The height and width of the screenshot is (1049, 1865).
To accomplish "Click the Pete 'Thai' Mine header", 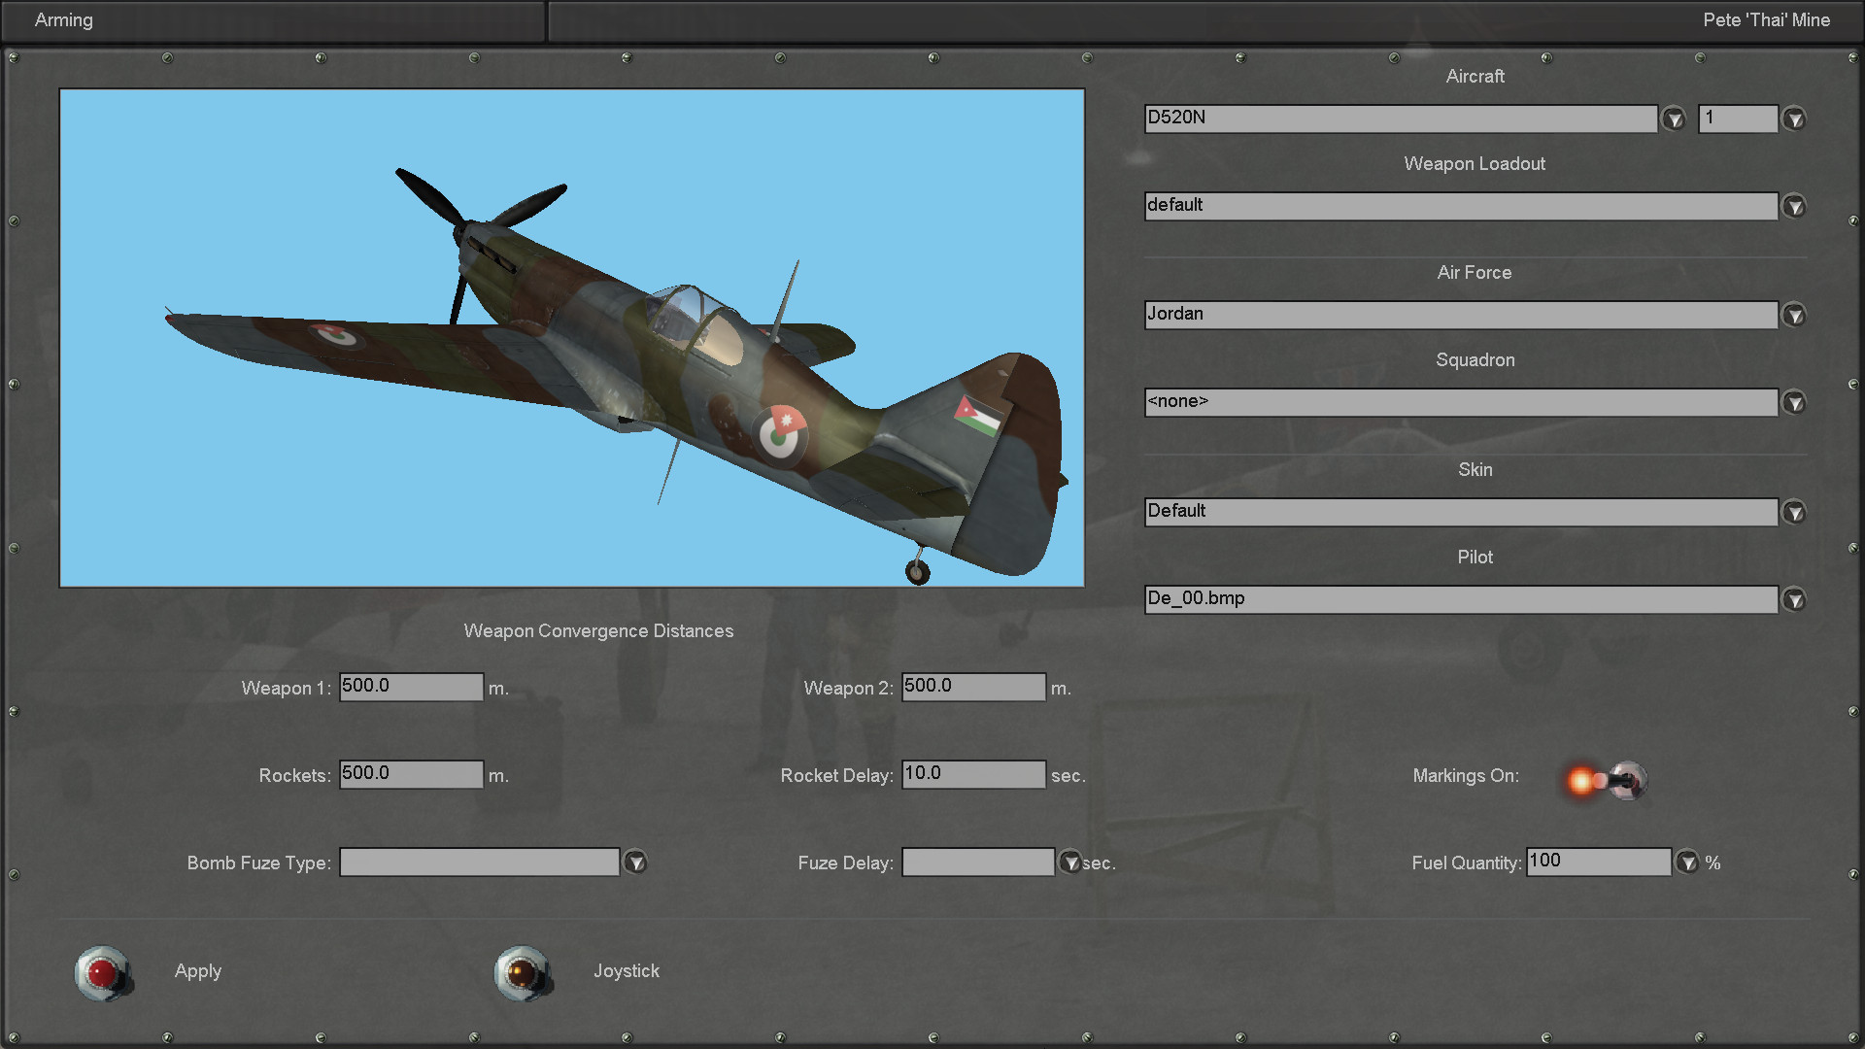I will click(x=1765, y=20).
